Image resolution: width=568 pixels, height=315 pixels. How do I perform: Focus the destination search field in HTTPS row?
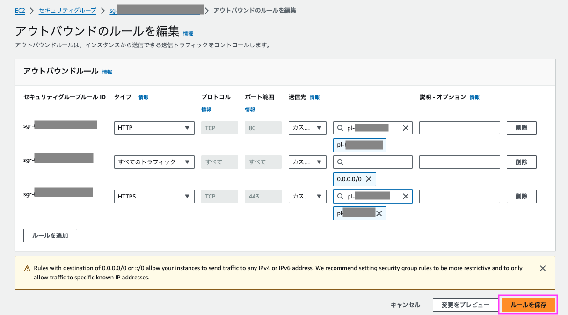[x=373, y=197]
